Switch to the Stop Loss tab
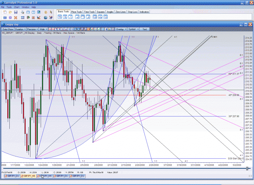The width and height of the screenshot is (254, 185). tap(132, 12)
